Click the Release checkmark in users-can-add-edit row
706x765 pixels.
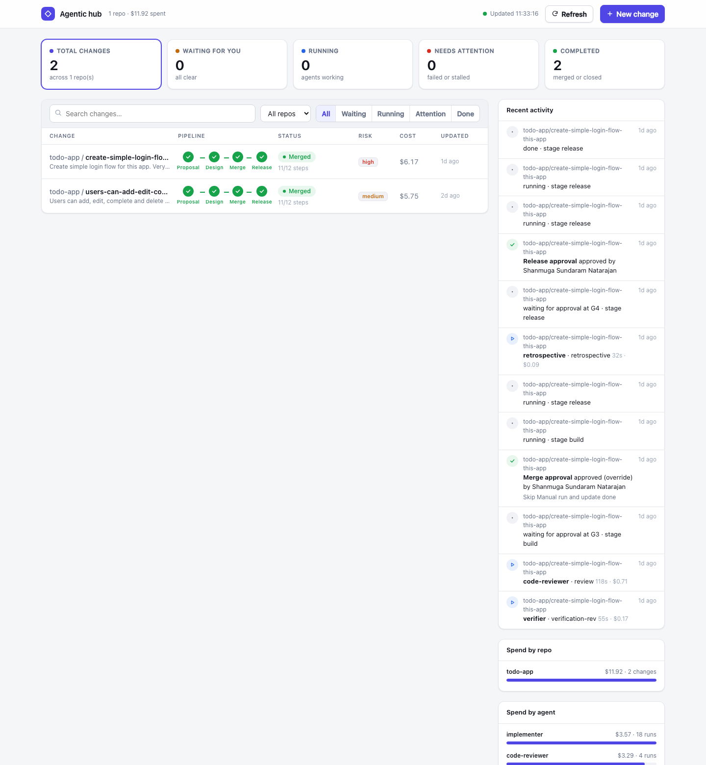[262, 191]
